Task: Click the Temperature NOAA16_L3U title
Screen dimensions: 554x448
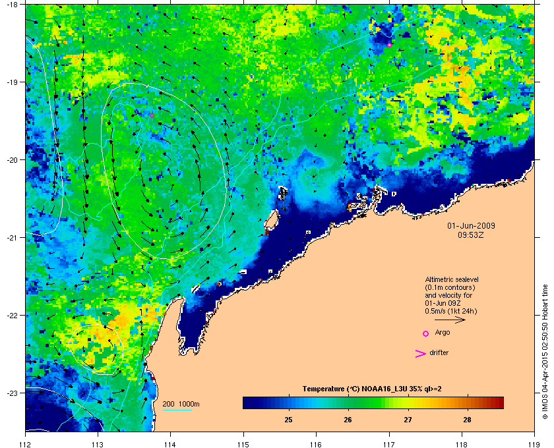Action: click(372, 389)
